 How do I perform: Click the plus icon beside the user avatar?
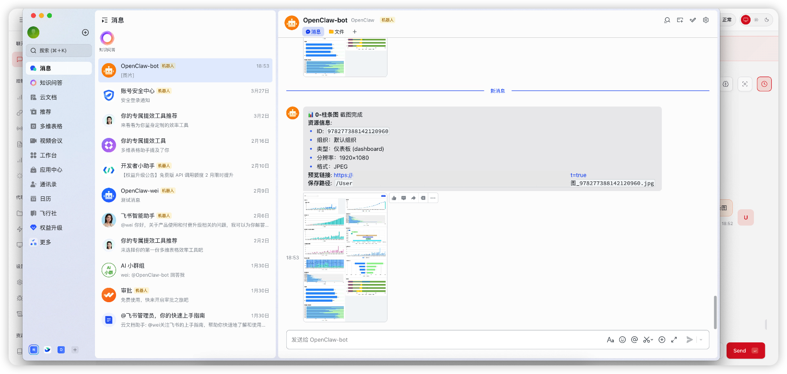click(x=85, y=33)
